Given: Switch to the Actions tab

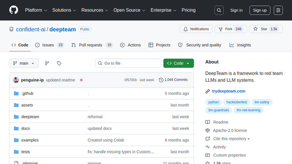Looking at the screenshot, I should pyautogui.click(x=130, y=45).
